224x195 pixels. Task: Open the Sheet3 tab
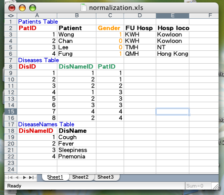click(106, 177)
